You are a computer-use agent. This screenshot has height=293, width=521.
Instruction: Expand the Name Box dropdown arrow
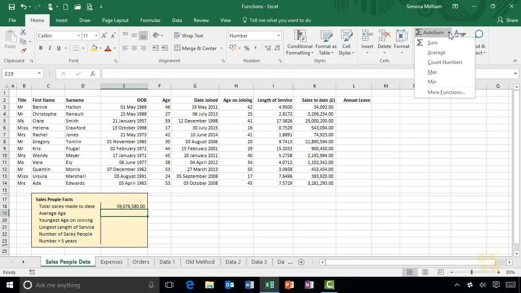tap(39, 74)
